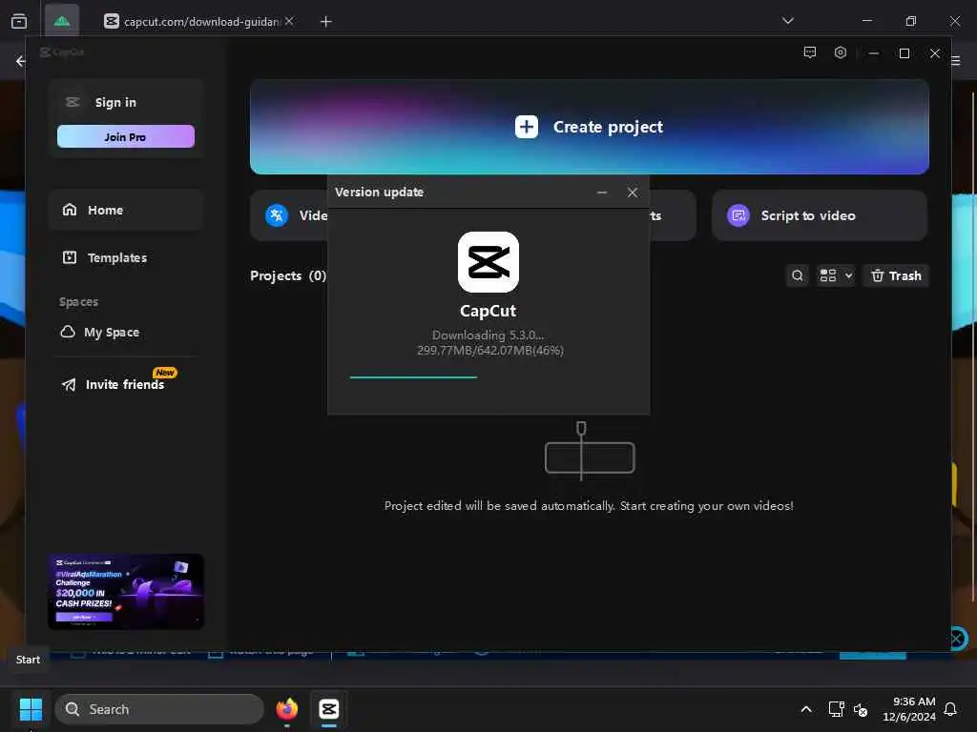The height and width of the screenshot is (732, 977).
Task: Click the Script to video icon
Action: pos(738,216)
